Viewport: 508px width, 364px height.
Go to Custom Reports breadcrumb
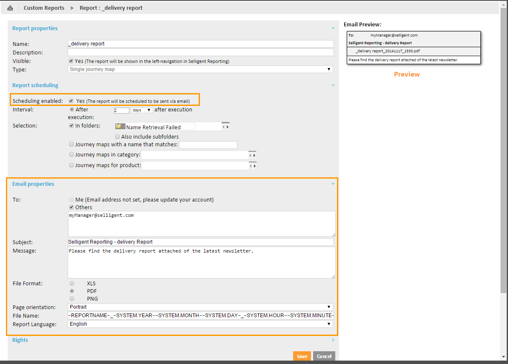(x=44, y=8)
